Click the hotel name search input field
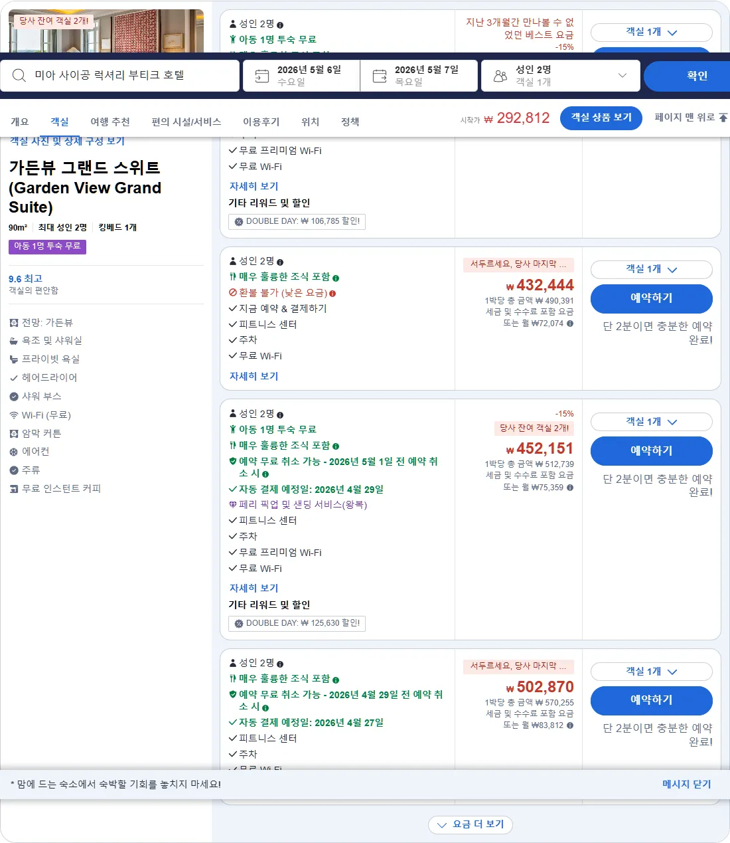730x843 pixels. (119, 76)
